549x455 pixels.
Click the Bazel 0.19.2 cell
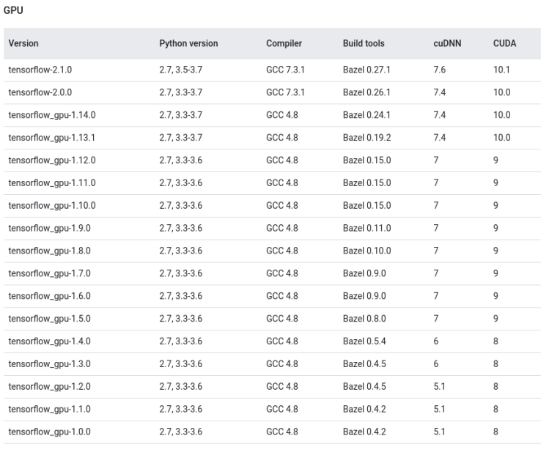point(366,138)
